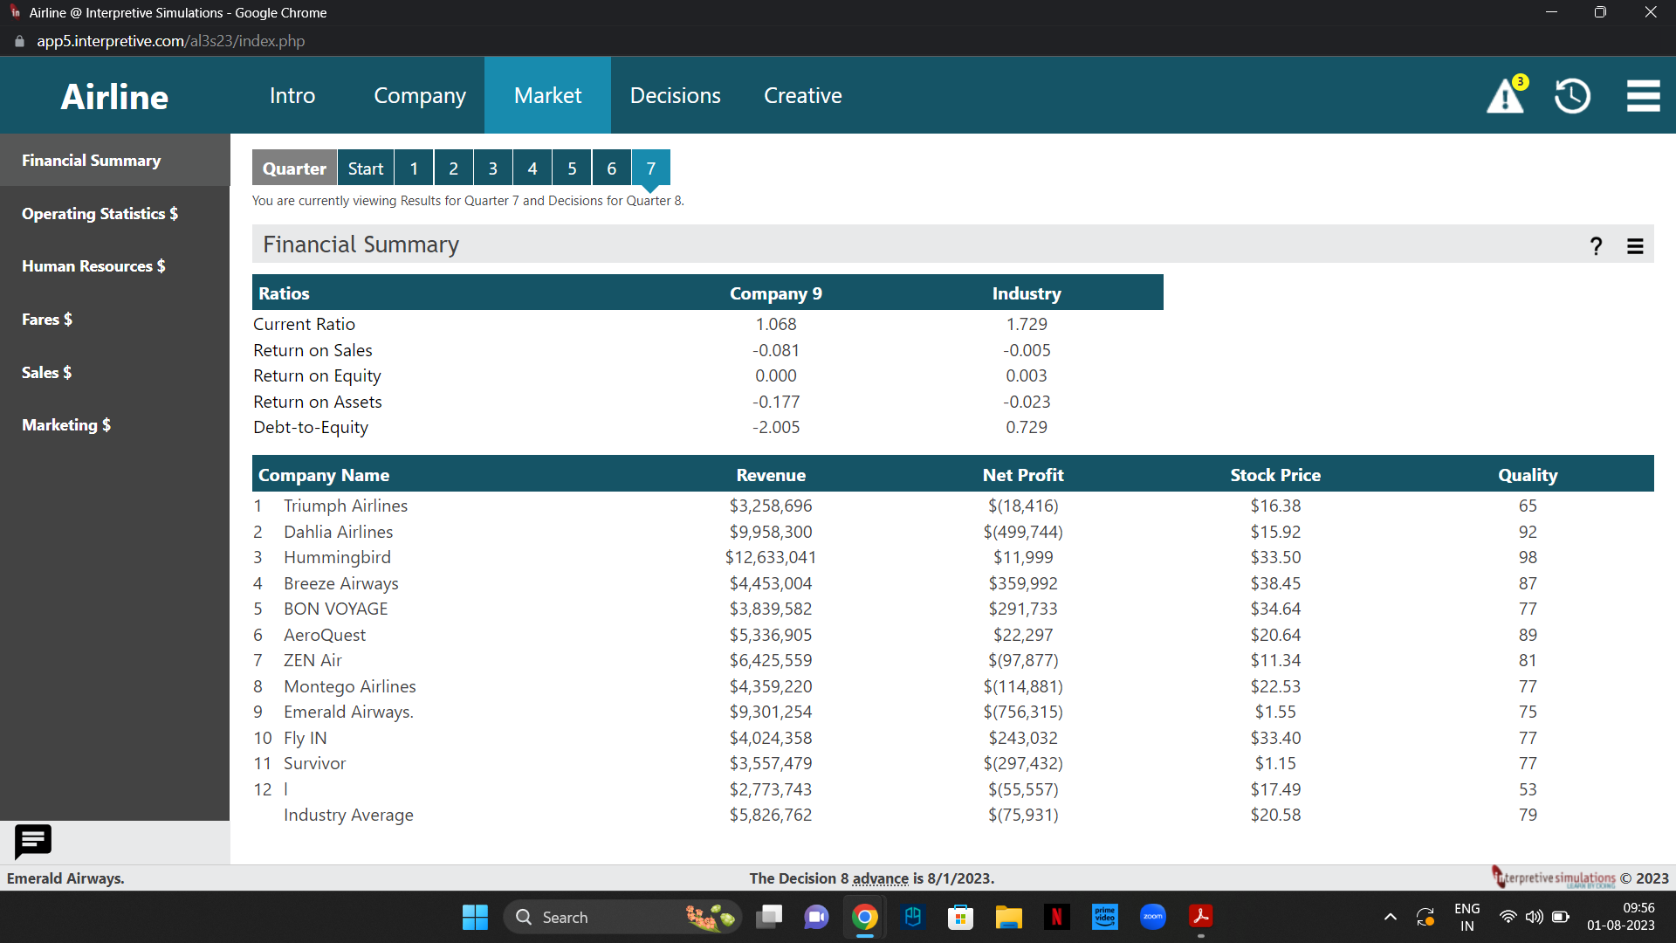Click the Airline logo
This screenshot has width=1676, height=943.
click(x=114, y=96)
